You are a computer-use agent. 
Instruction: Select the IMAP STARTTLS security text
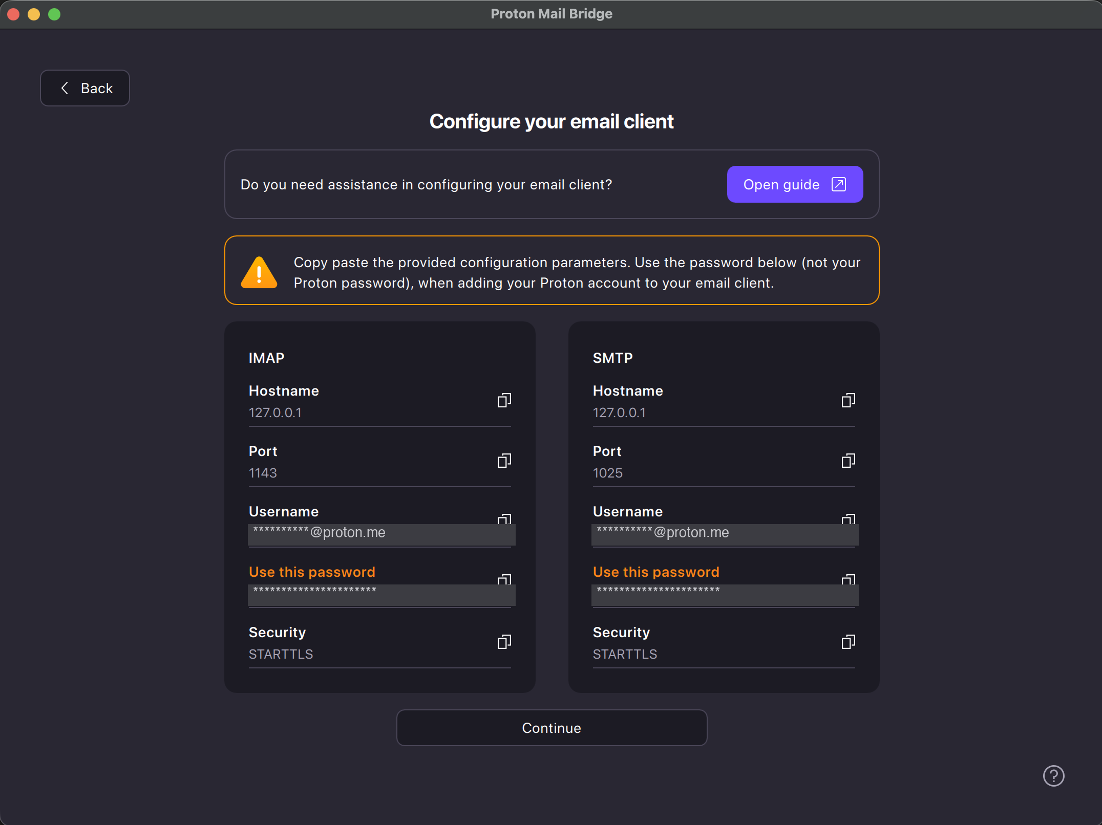click(281, 654)
